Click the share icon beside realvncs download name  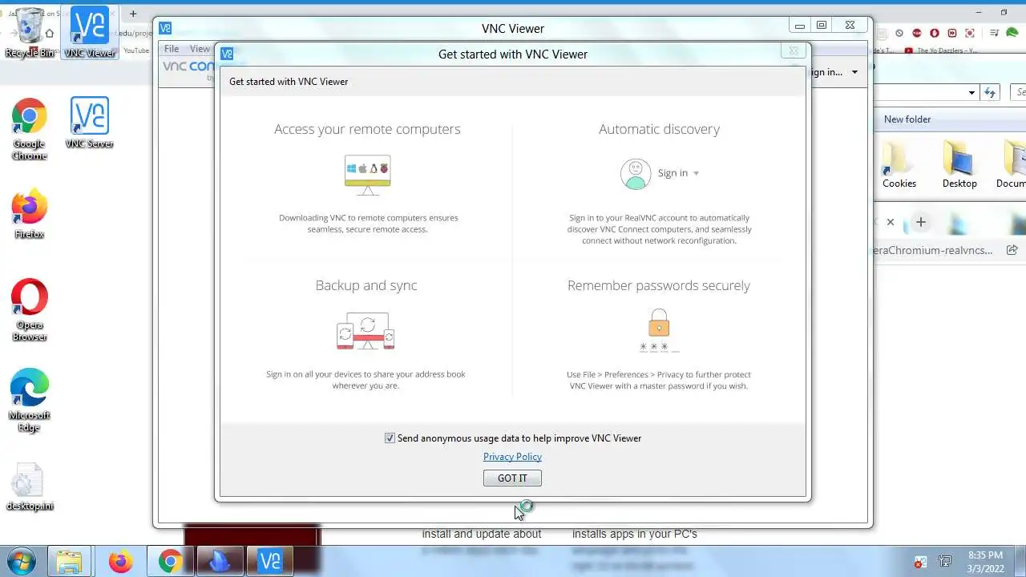(1012, 250)
